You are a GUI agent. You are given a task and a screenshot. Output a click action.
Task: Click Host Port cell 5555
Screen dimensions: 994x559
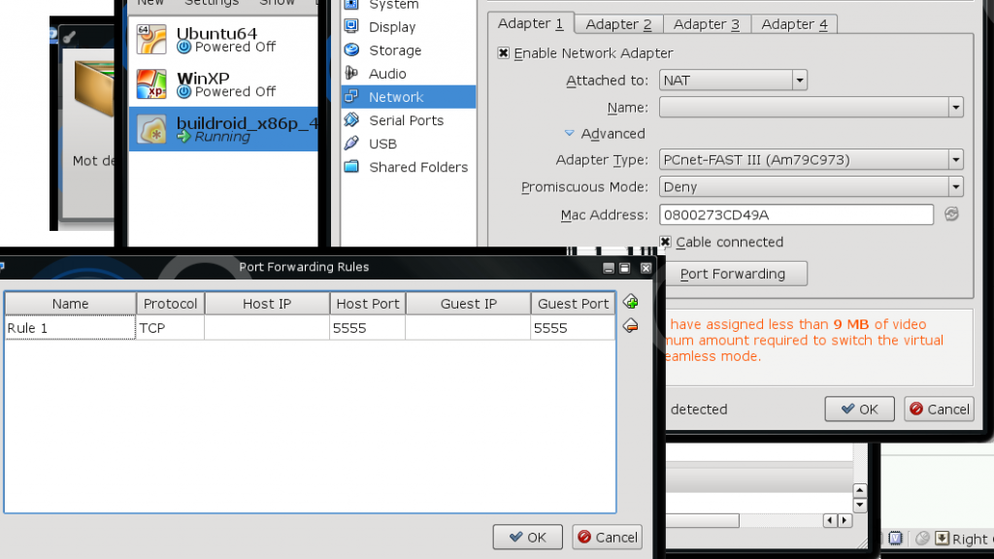(368, 328)
